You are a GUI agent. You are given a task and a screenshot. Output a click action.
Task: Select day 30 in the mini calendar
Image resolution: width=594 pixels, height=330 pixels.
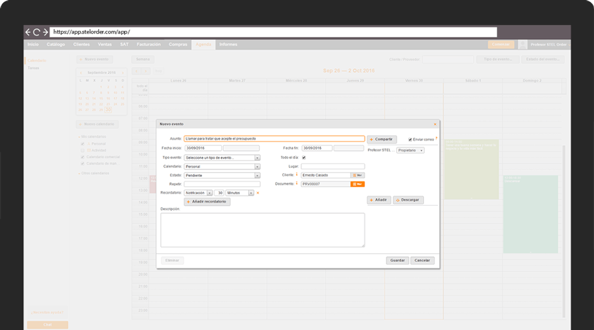point(108,110)
